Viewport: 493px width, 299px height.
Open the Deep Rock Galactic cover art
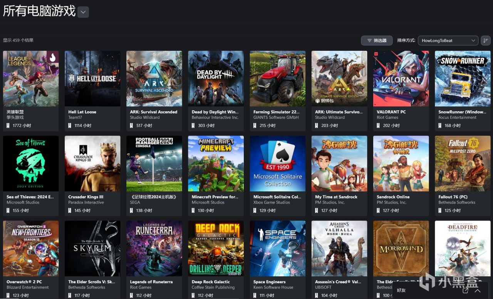pos(216,249)
